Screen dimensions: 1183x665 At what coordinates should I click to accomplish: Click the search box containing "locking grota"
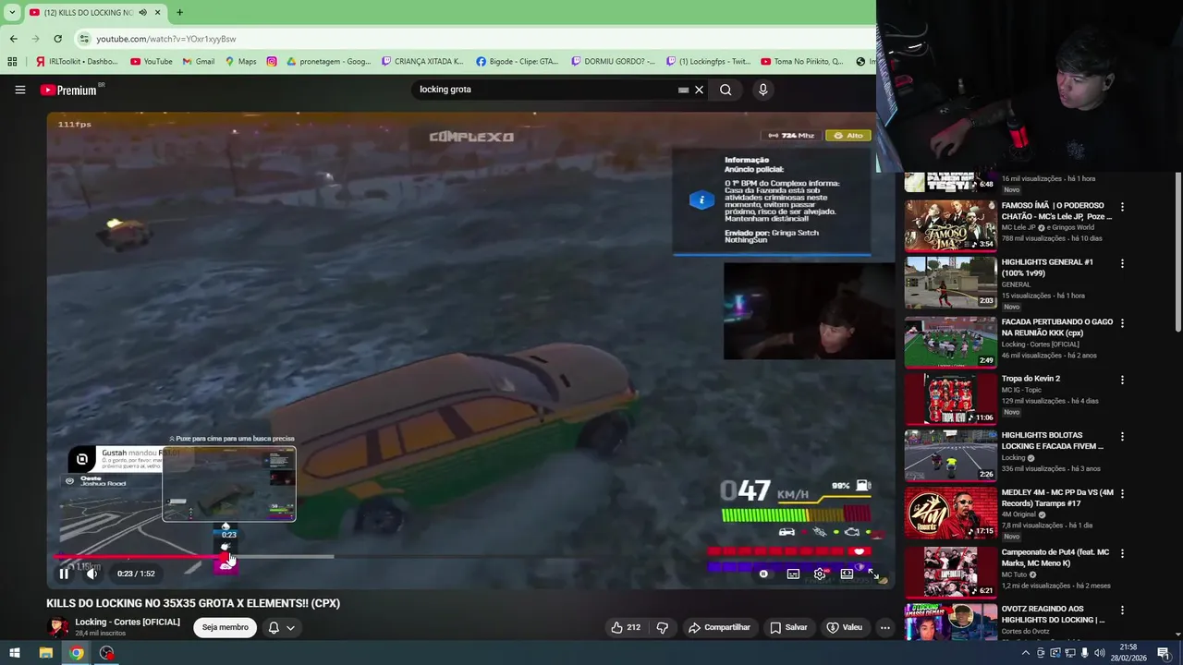pyautogui.click(x=545, y=90)
